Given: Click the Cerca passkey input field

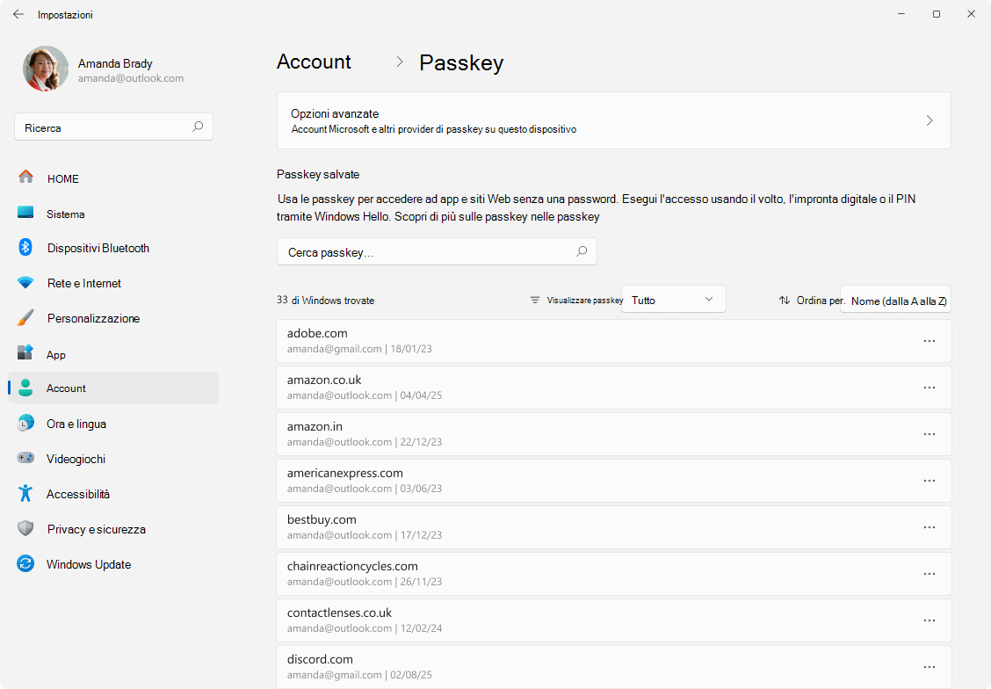Looking at the screenshot, I should [437, 251].
